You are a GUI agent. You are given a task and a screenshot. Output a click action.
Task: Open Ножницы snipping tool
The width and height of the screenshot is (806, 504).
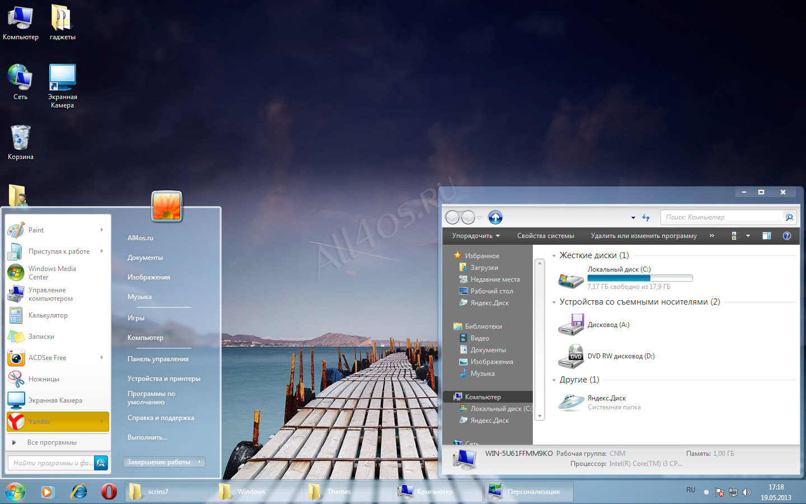[x=58, y=379]
